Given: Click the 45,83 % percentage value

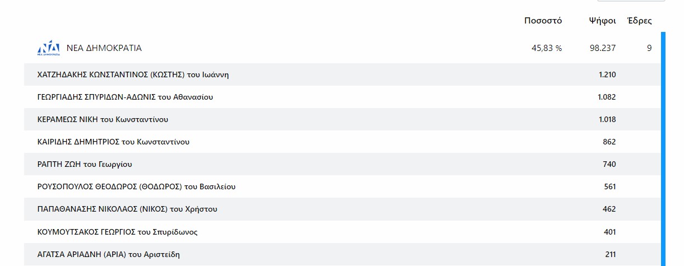Looking at the screenshot, I should coord(547,48).
